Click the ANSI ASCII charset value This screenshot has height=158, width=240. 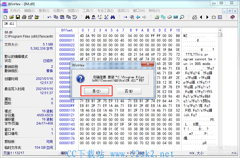(x=45, y=115)
